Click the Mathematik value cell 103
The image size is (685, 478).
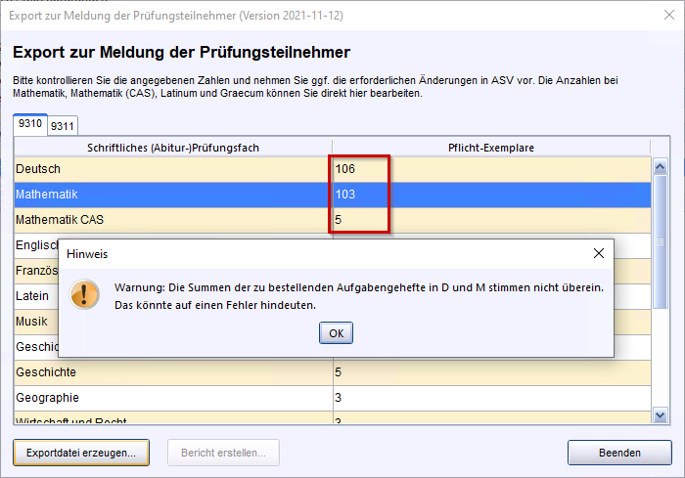[492, 195]
